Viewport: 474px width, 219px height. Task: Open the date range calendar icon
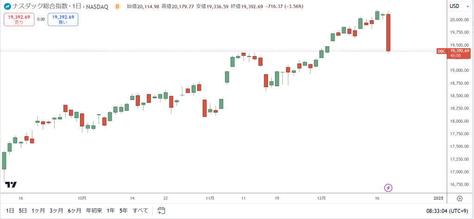click(161, 211)
